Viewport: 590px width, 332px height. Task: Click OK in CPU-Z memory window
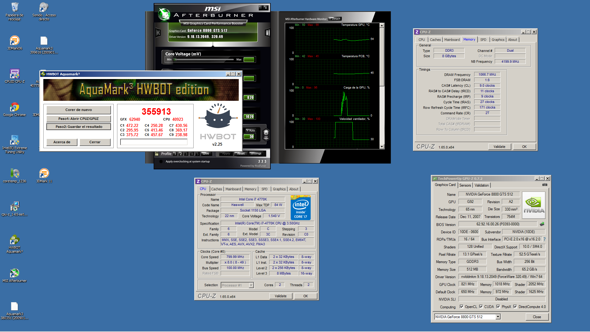(x=524, y=147)
